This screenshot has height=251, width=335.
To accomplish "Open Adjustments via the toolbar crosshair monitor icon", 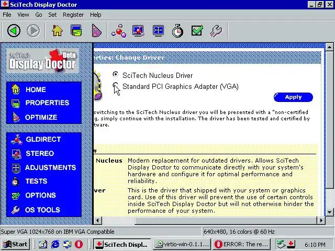I will pos(158,31).
